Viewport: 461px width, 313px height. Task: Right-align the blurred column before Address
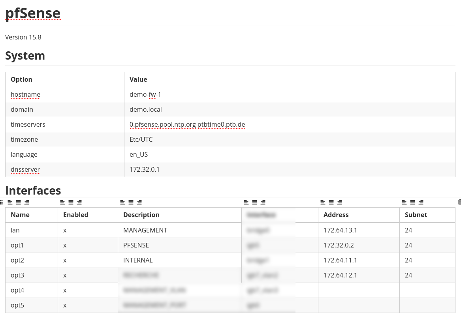click(263, 202)
